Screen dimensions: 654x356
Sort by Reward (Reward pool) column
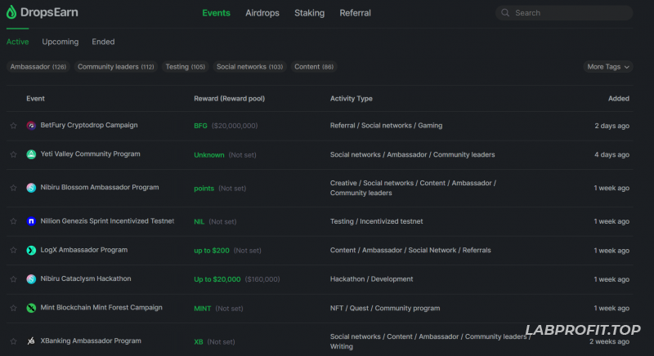[x=229, y=99]
